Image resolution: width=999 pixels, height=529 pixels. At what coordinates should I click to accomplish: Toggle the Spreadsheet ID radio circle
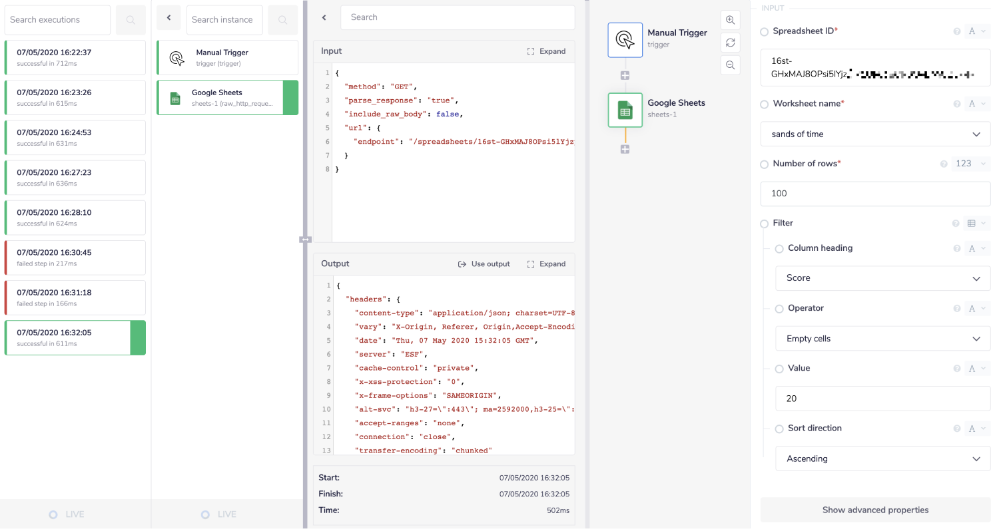(764, 31)
